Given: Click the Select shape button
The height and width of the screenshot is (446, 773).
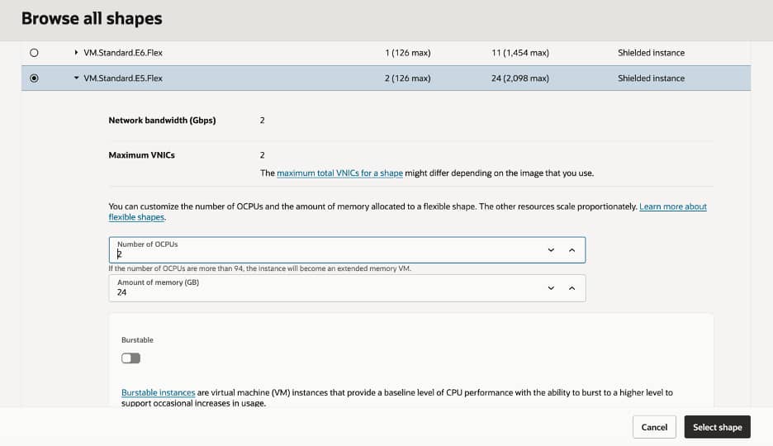Looking at the screenshot, I should point(718,427).
